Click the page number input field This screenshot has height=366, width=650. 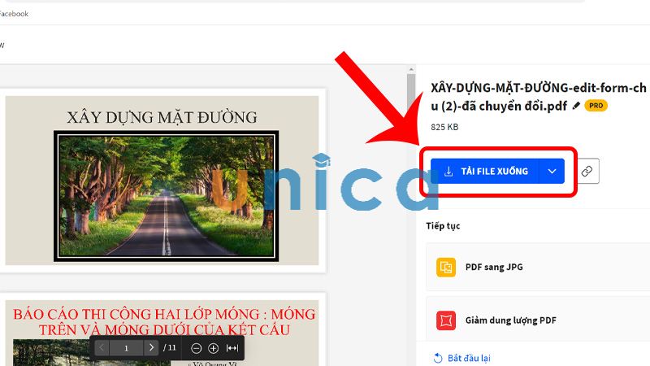126,348
